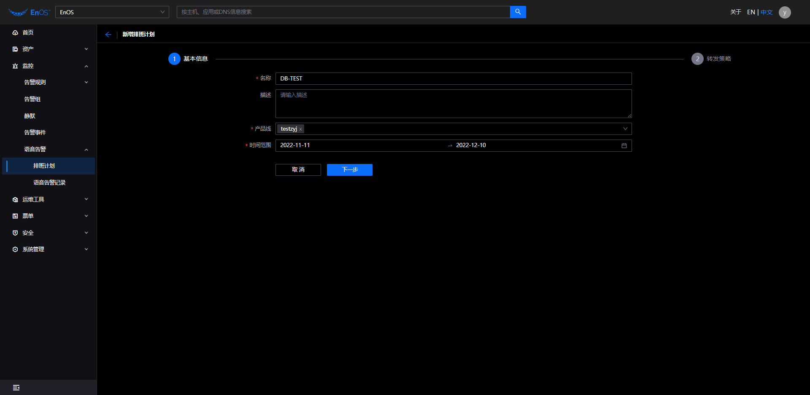Click the step 1 circle 基本信息
This screenshot has height=395, width=810.
pyautogui.click(x=174, y=59)
